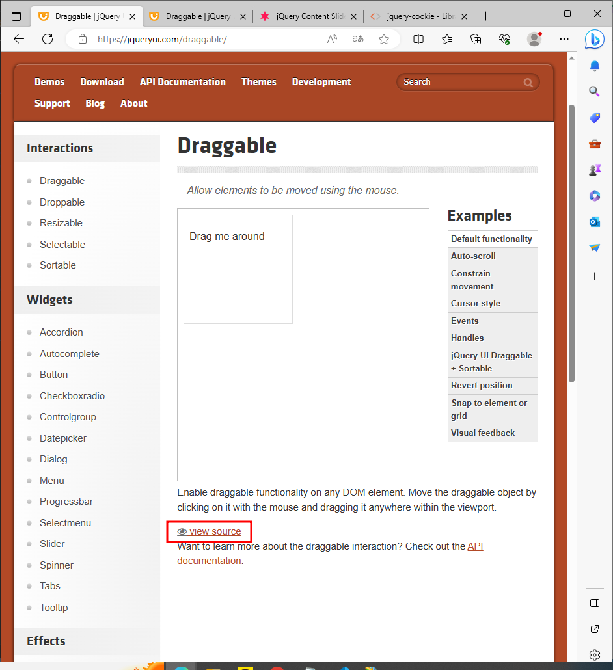
Task: Click the Drag me around box
Action: 238,269
